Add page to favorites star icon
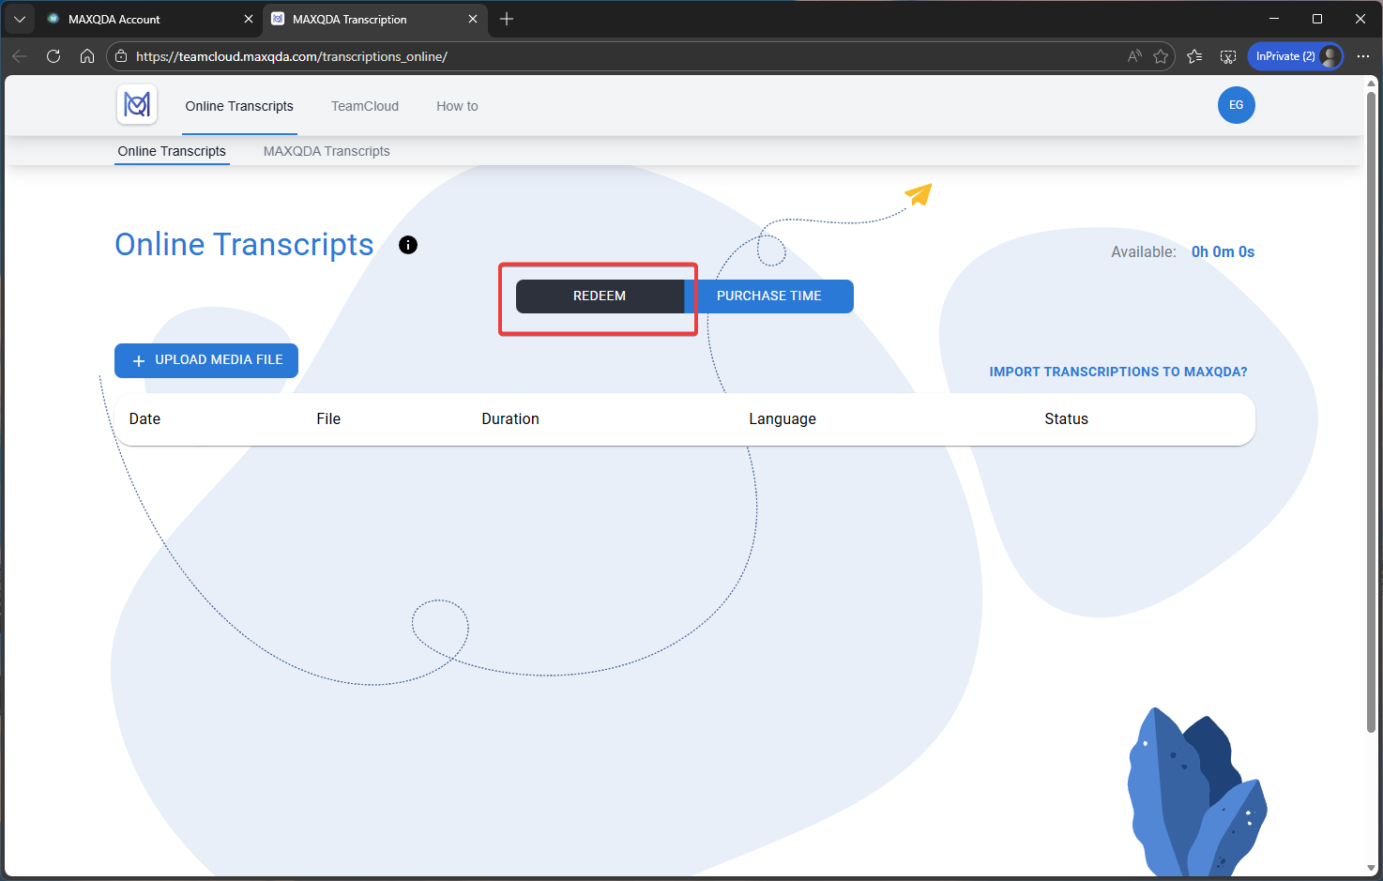The width and height of the screenshot is (1383, 881). tap(1161, 56)
